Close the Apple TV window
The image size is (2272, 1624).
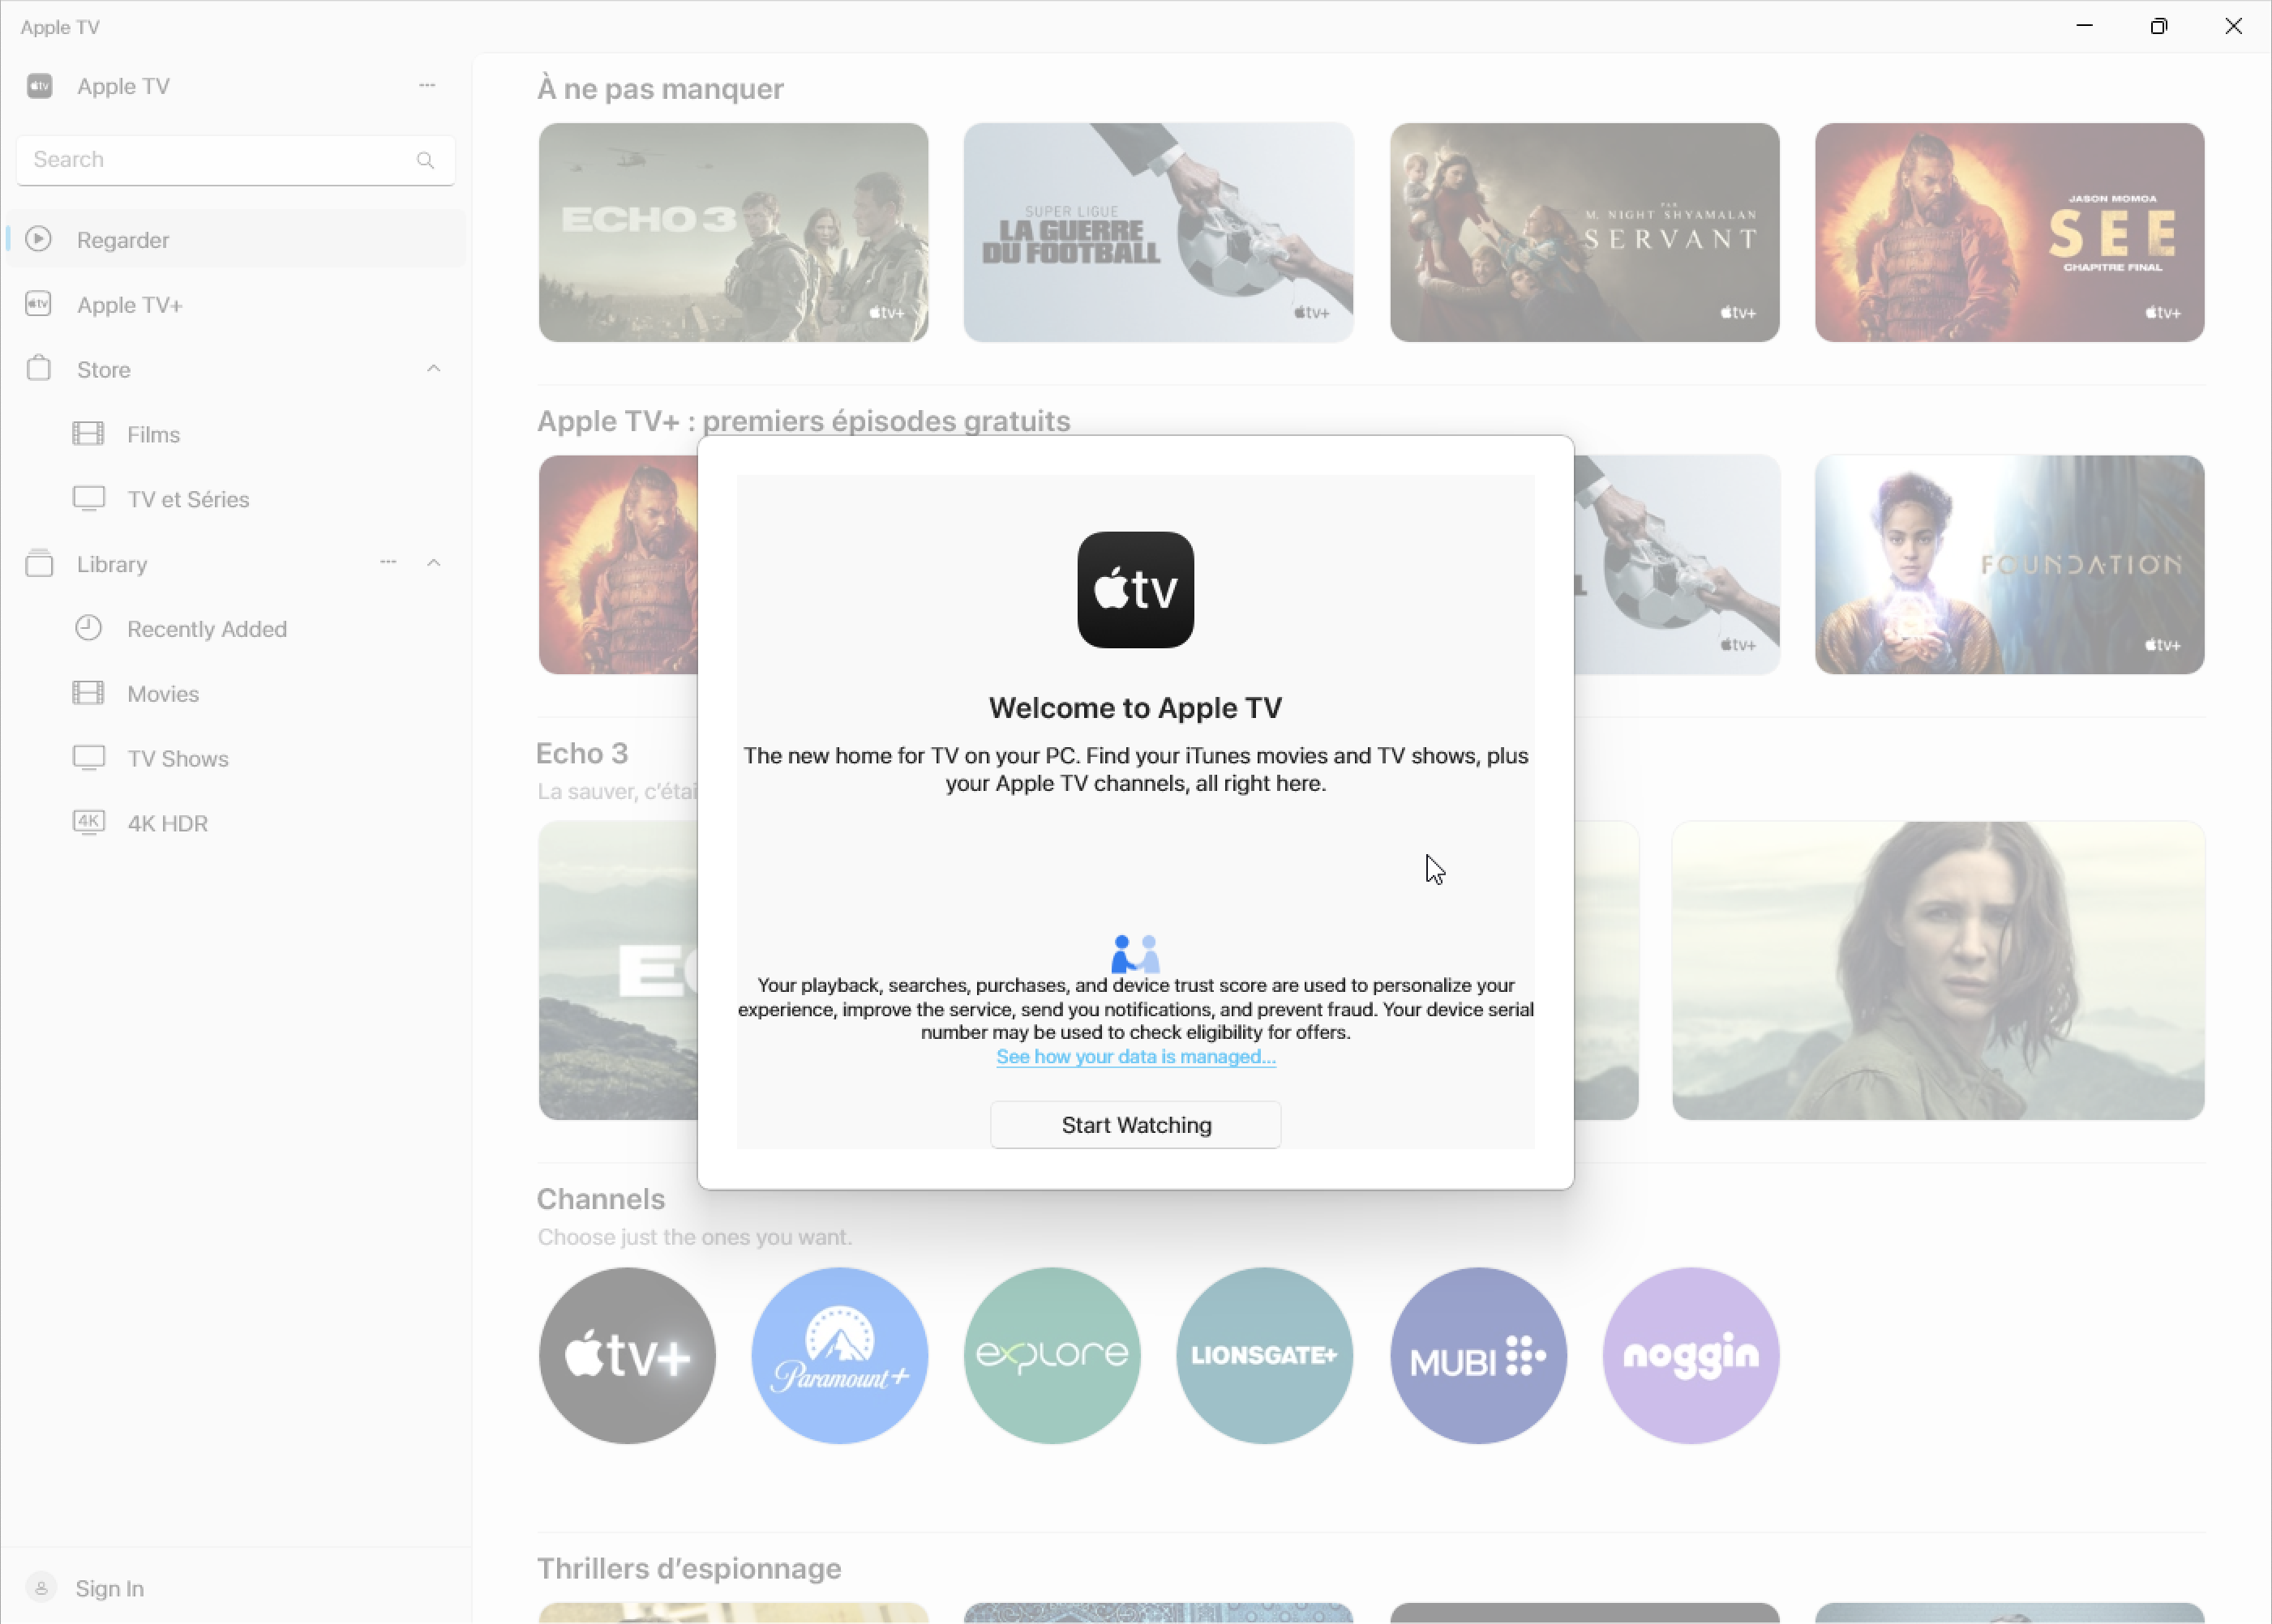[x=2234, y=26]
